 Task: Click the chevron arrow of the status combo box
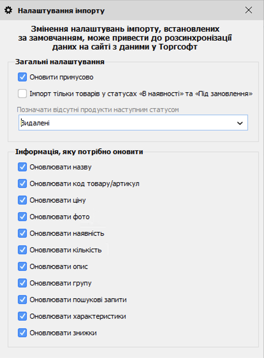coord(241,123)
